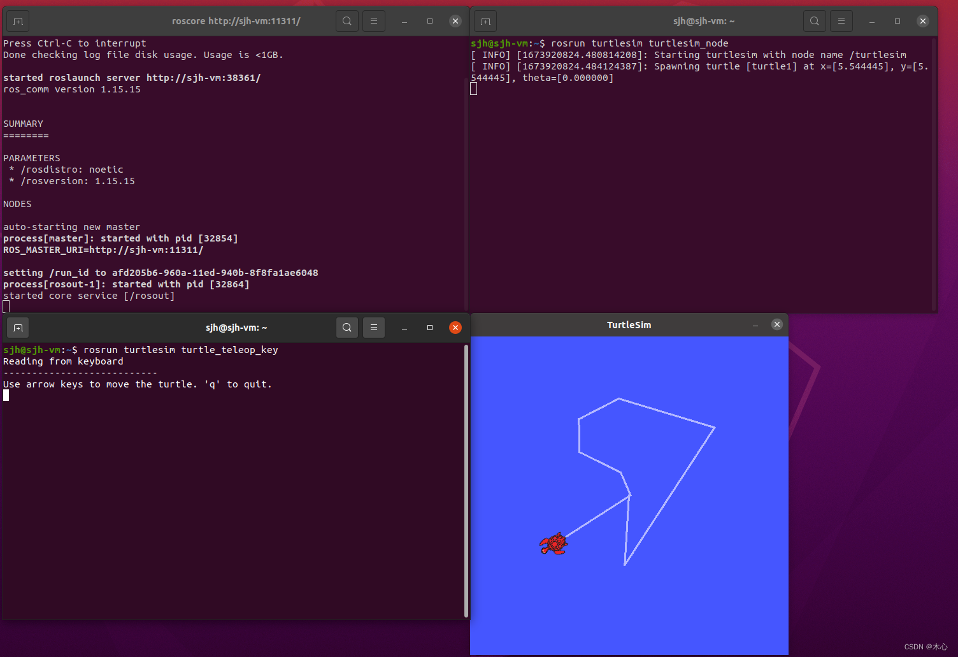Click the TurtleSim window title
The image size is (958, 657).
pyautogui.click(x=629, y=325)
